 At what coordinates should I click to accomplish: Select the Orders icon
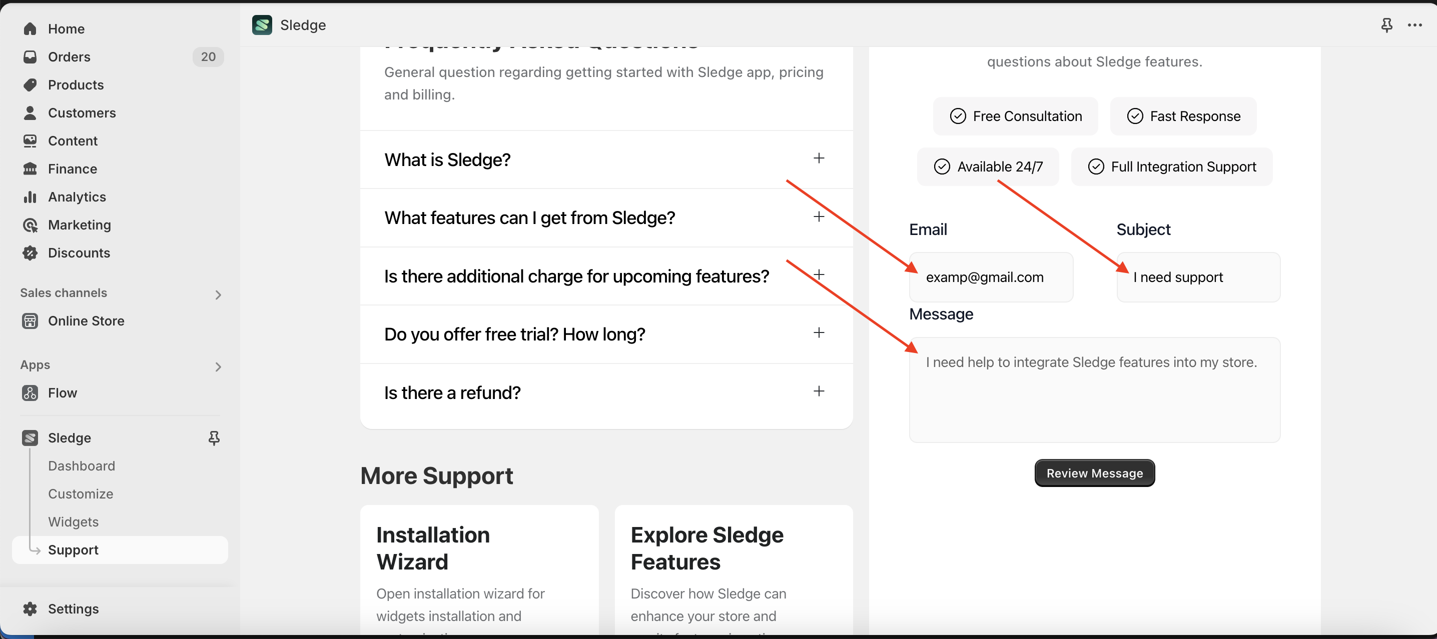[x=30, y=56]
